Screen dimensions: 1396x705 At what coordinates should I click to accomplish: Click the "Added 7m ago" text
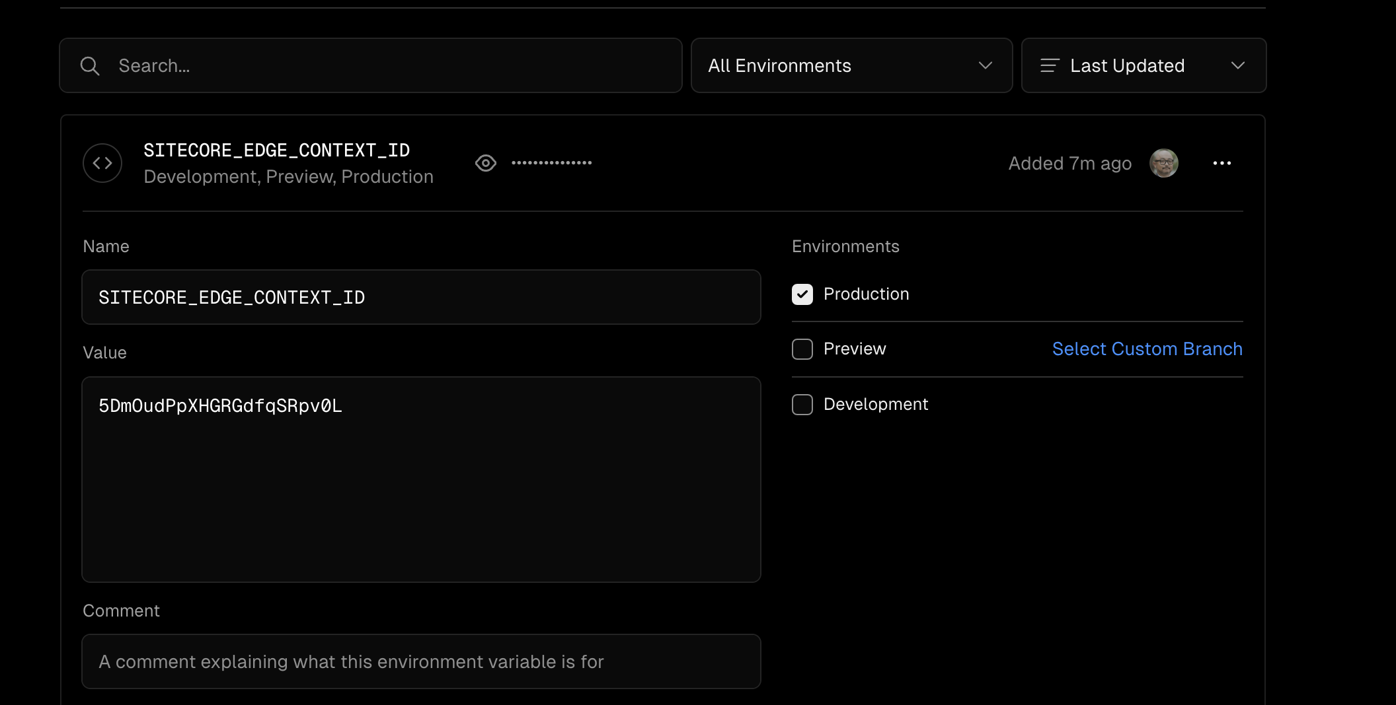tap(1070, 164)
